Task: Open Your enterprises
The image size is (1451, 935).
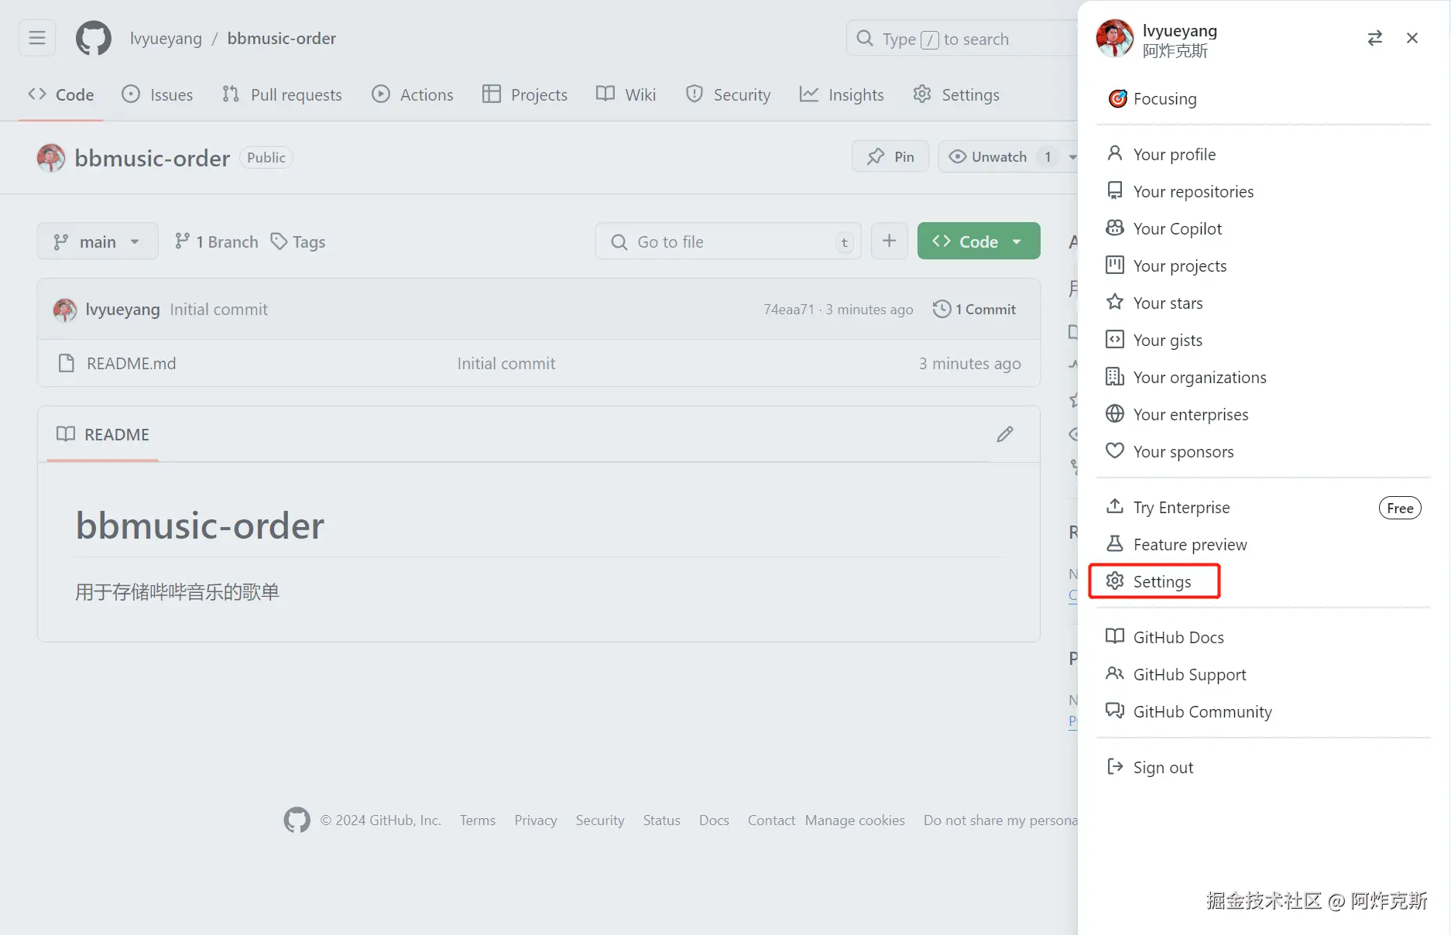Action: pos(1264,414)
